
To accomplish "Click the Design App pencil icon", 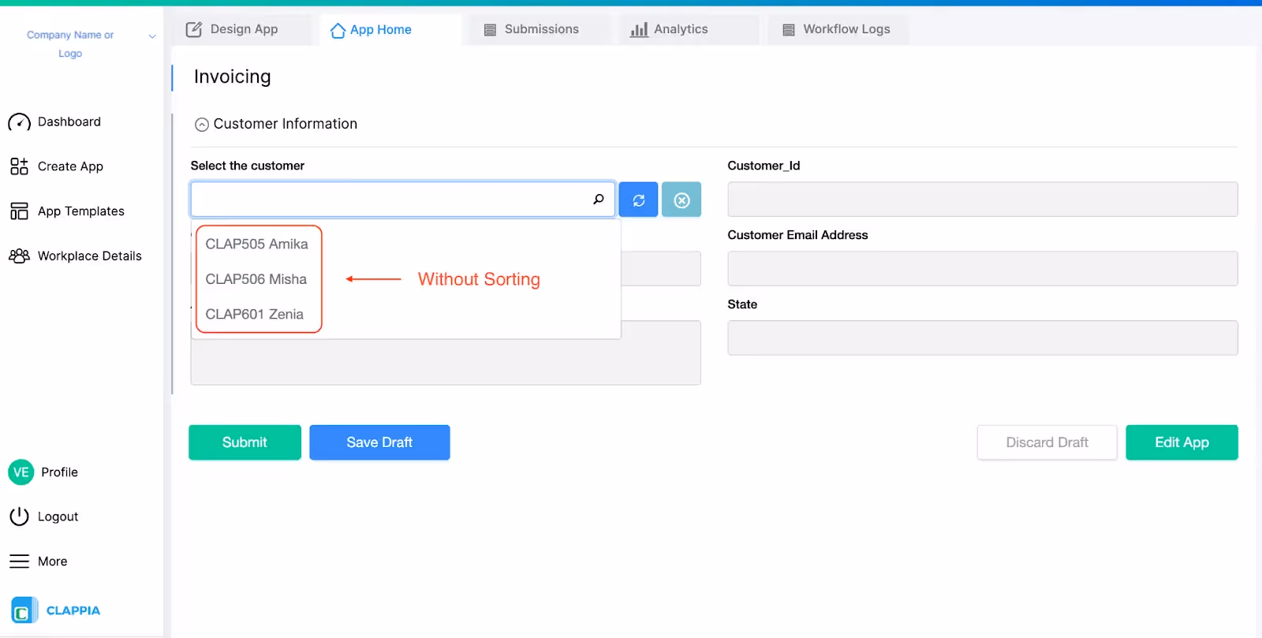I will pyautogui.click(x=193, y=30).
